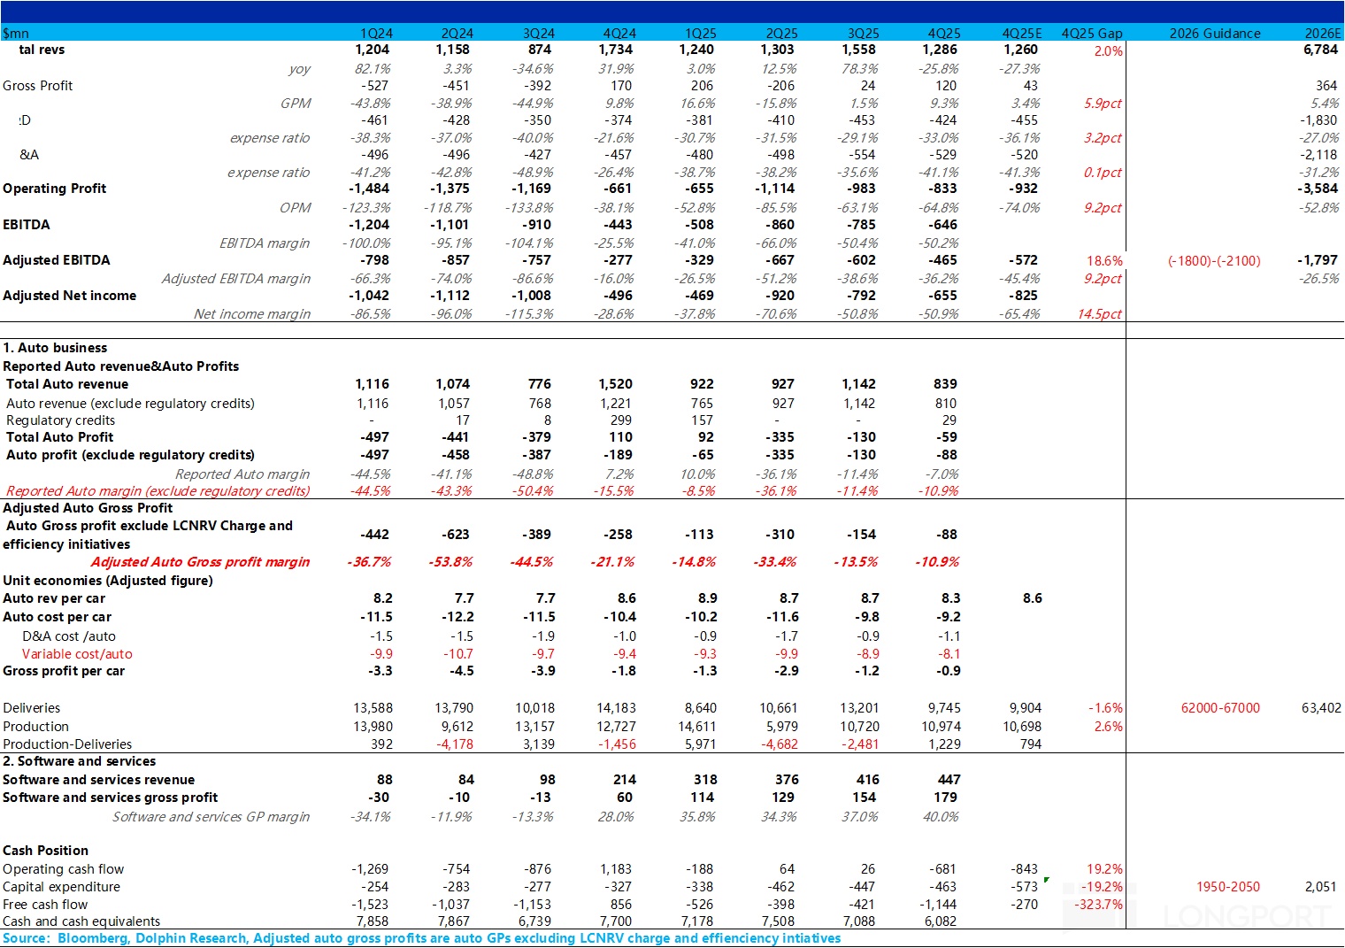Click the red Variable cost/auto row label
Screen dimensions: 1345x948
tap(77, 654)
